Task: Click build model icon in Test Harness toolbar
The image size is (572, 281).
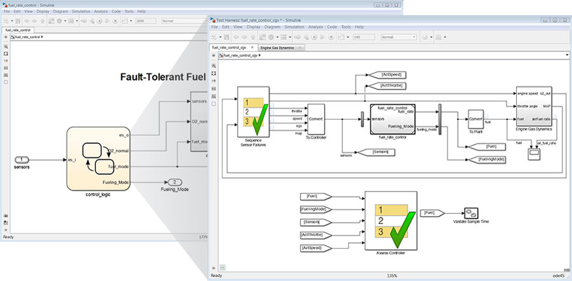Action: 439,37
